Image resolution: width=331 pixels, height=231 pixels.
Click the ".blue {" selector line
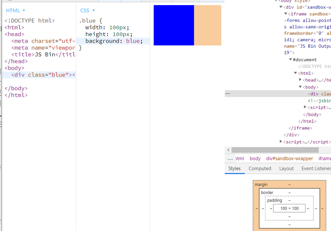click(91, 21)
